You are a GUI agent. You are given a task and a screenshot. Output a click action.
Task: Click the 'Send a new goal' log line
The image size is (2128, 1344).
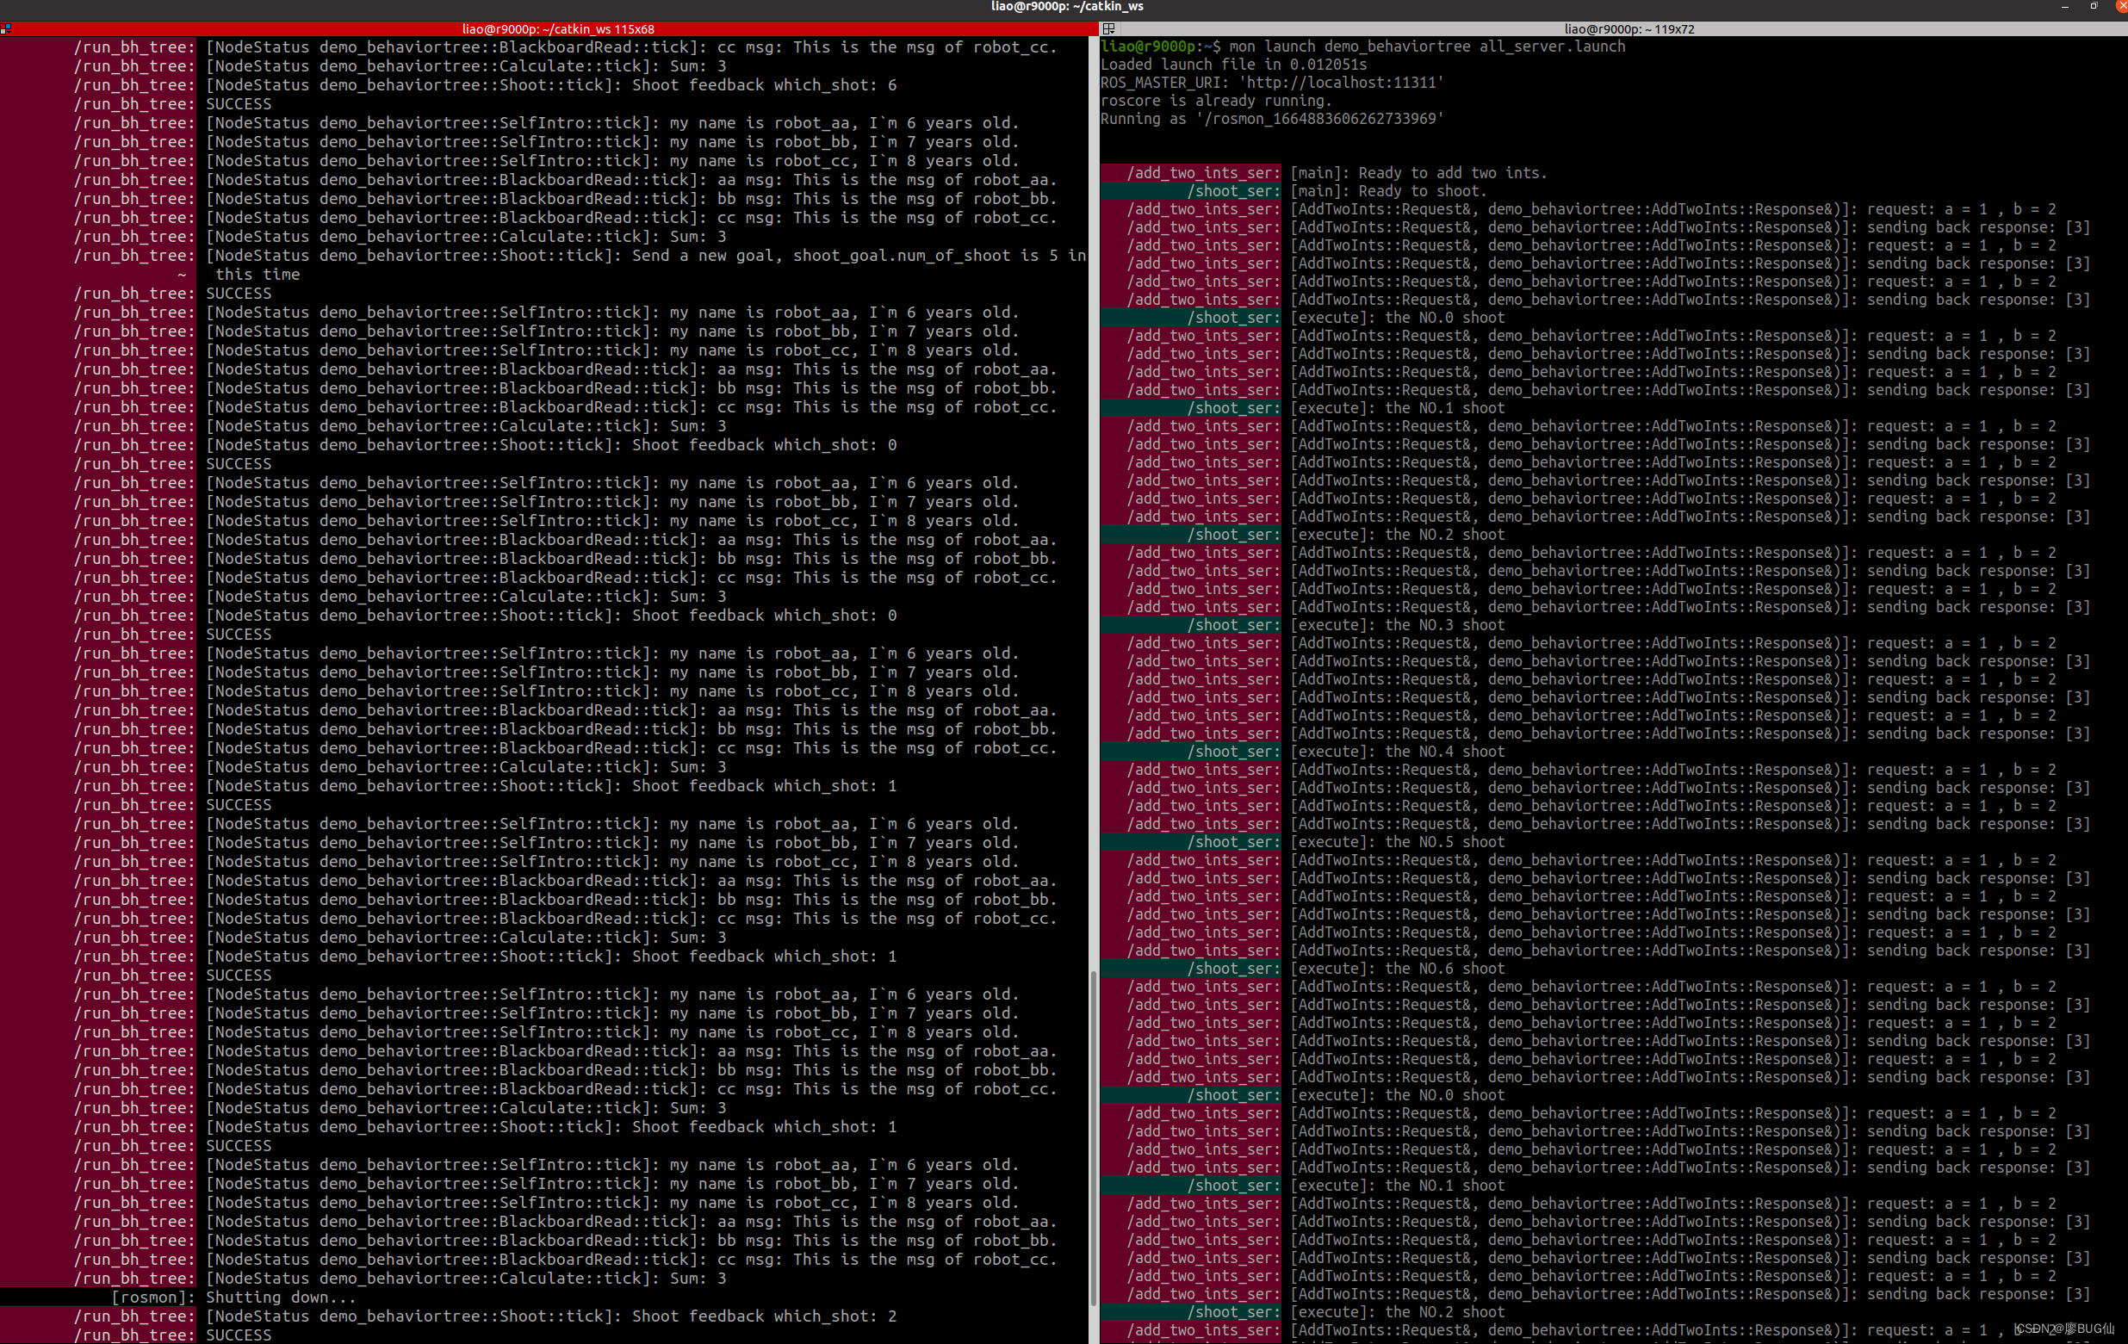pyautogui.click(x=646, y=256)
